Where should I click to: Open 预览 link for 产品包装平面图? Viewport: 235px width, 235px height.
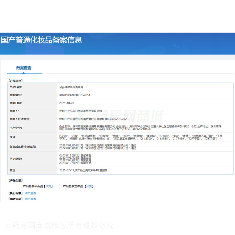(x=48, y=186)
